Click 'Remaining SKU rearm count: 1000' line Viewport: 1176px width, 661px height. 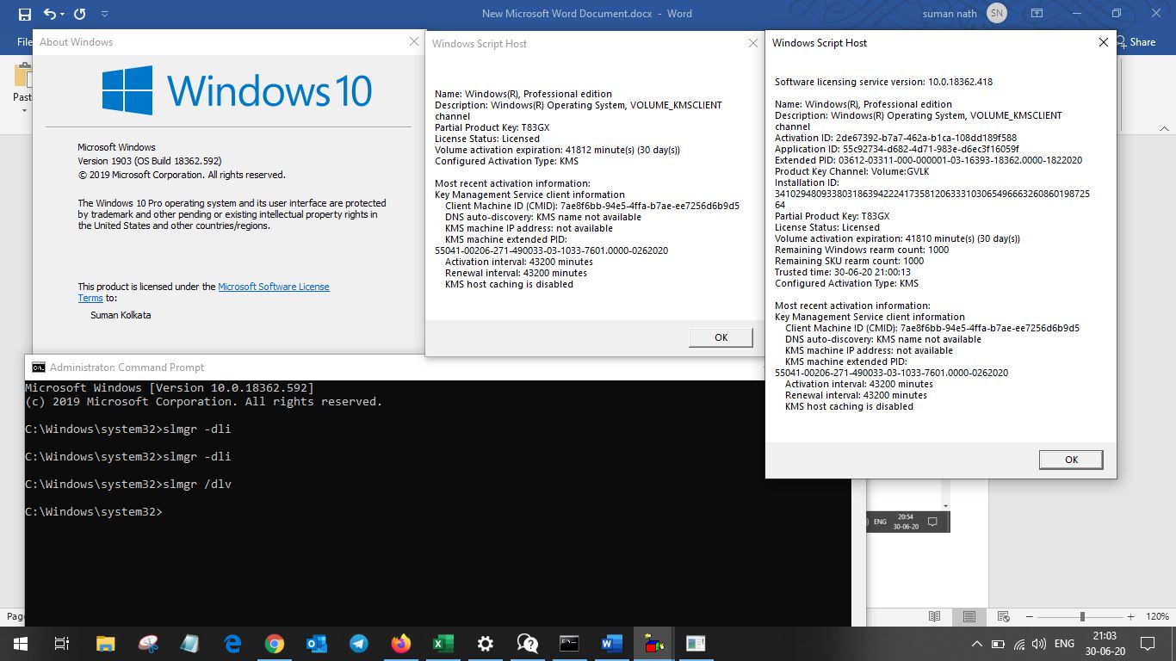[849, 261]
